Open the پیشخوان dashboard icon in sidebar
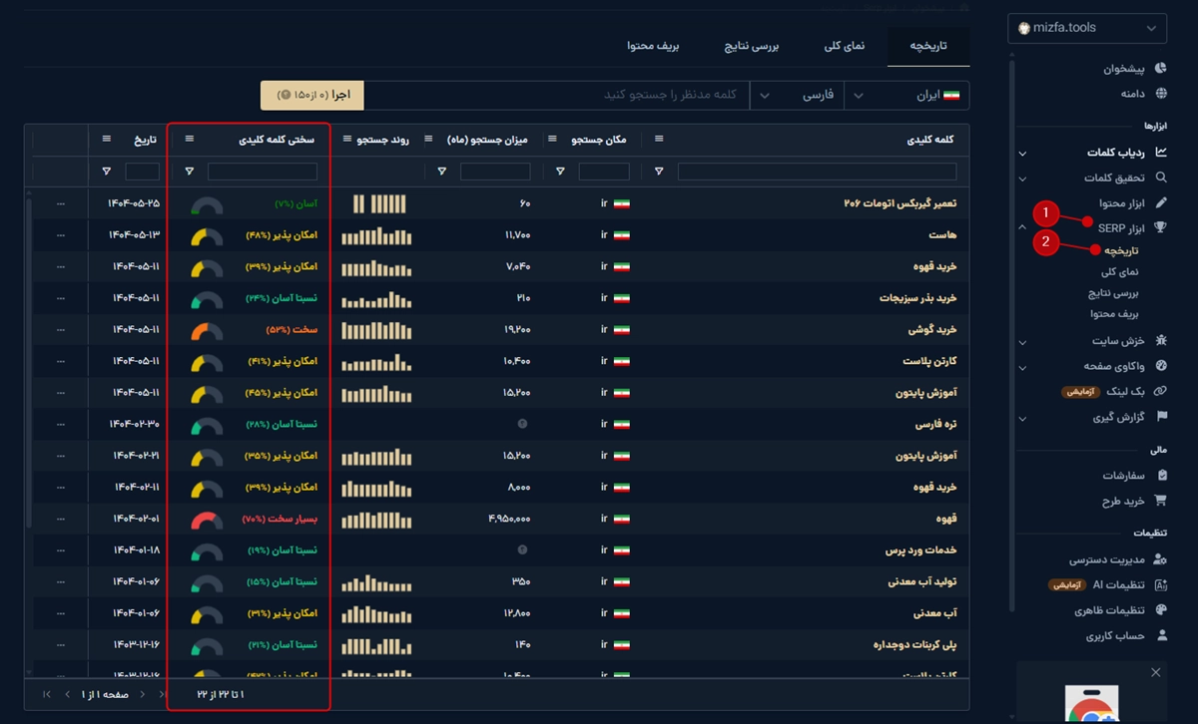Viewport: 1198px width, 724px height. (1161, 69)
